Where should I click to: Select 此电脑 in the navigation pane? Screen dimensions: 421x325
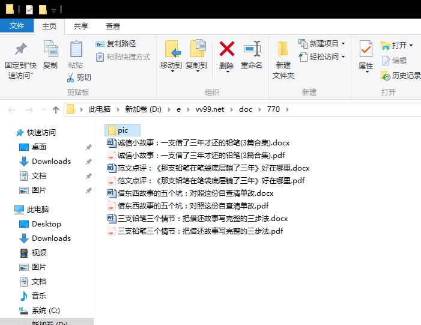(x=32, y=209)
